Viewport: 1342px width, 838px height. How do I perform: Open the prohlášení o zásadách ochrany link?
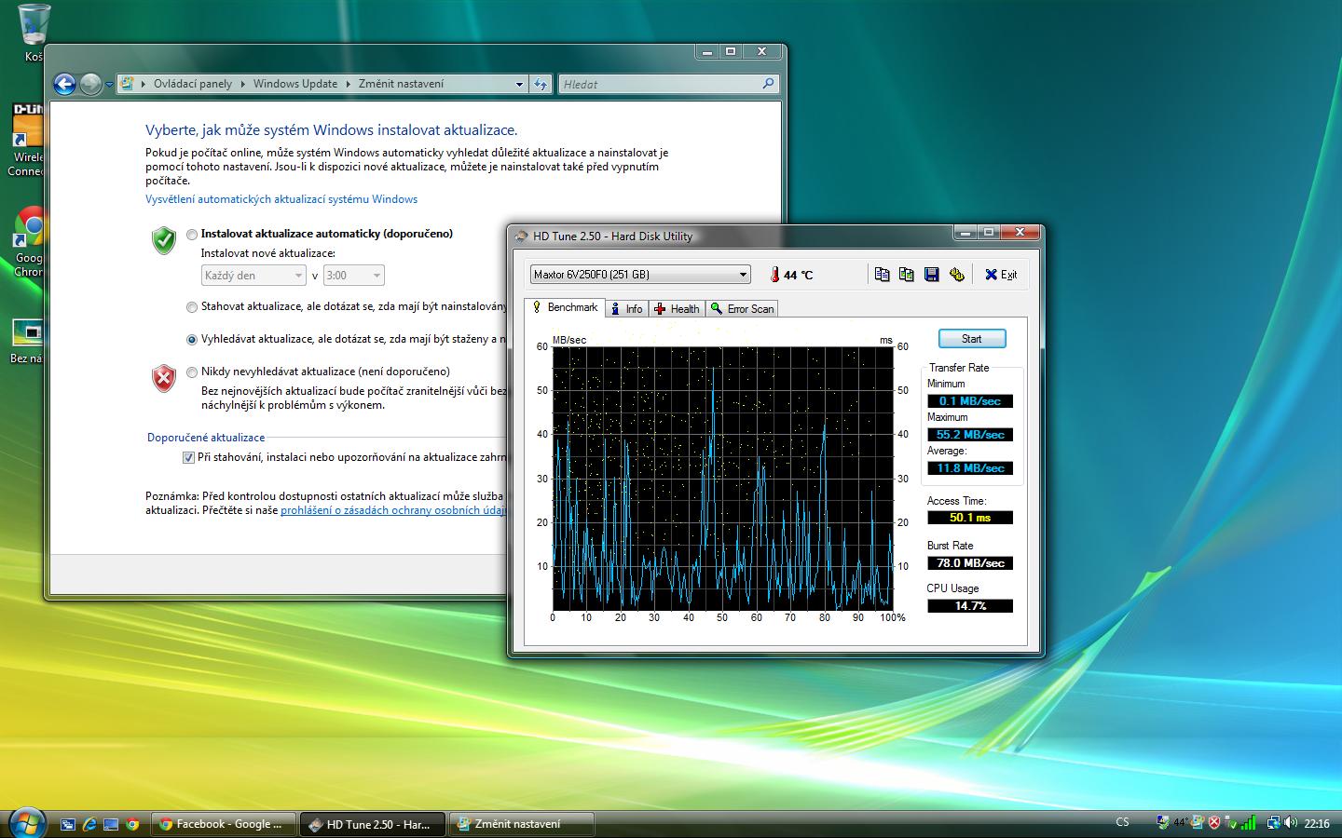click(393, 510)
